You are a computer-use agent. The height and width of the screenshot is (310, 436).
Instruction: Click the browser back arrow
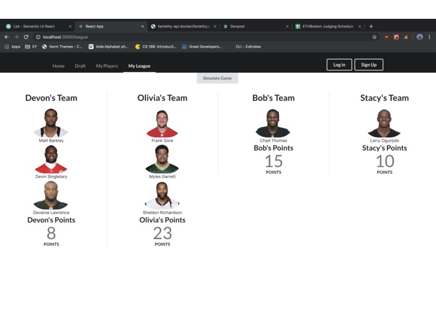tap(7, 37)
